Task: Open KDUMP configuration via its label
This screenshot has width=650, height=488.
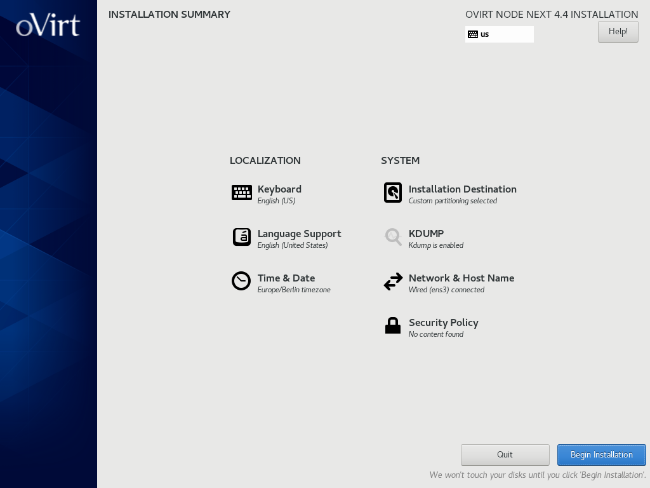Action: [426, 234]
